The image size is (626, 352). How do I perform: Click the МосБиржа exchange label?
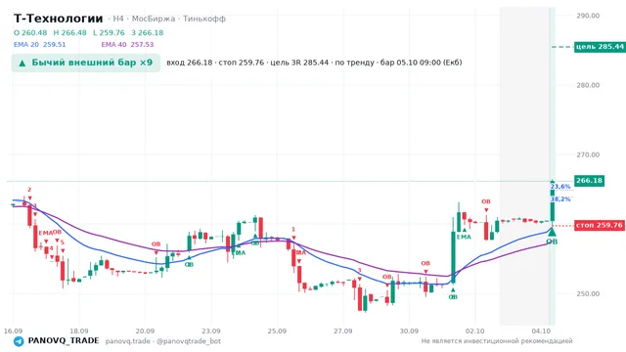[154, 19]
